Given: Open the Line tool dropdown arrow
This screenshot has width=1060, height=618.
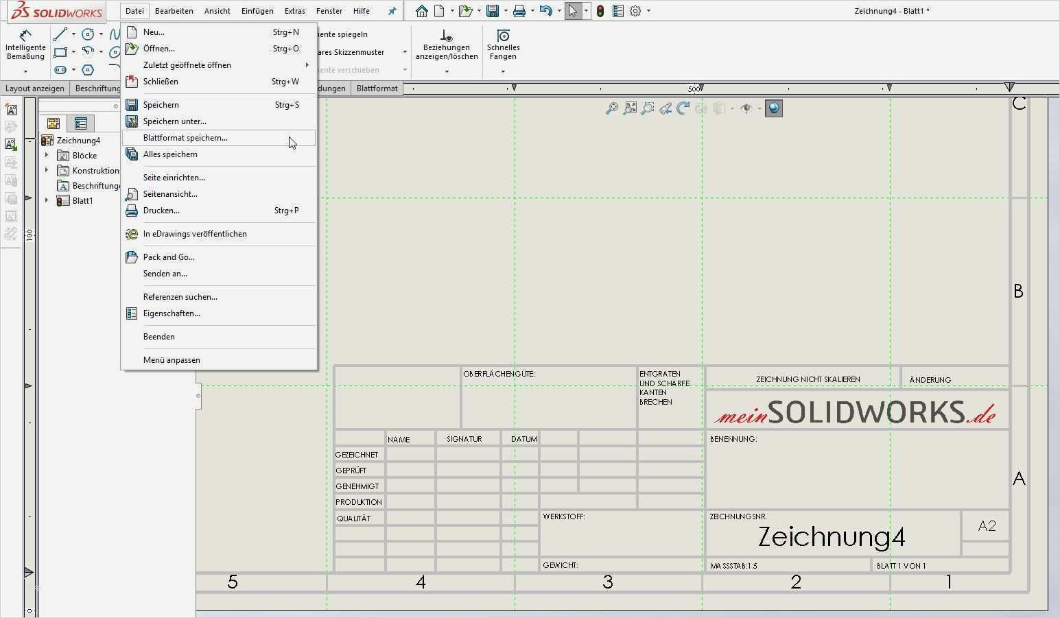Looking at the screenshot, I should [x=73, y=34].
